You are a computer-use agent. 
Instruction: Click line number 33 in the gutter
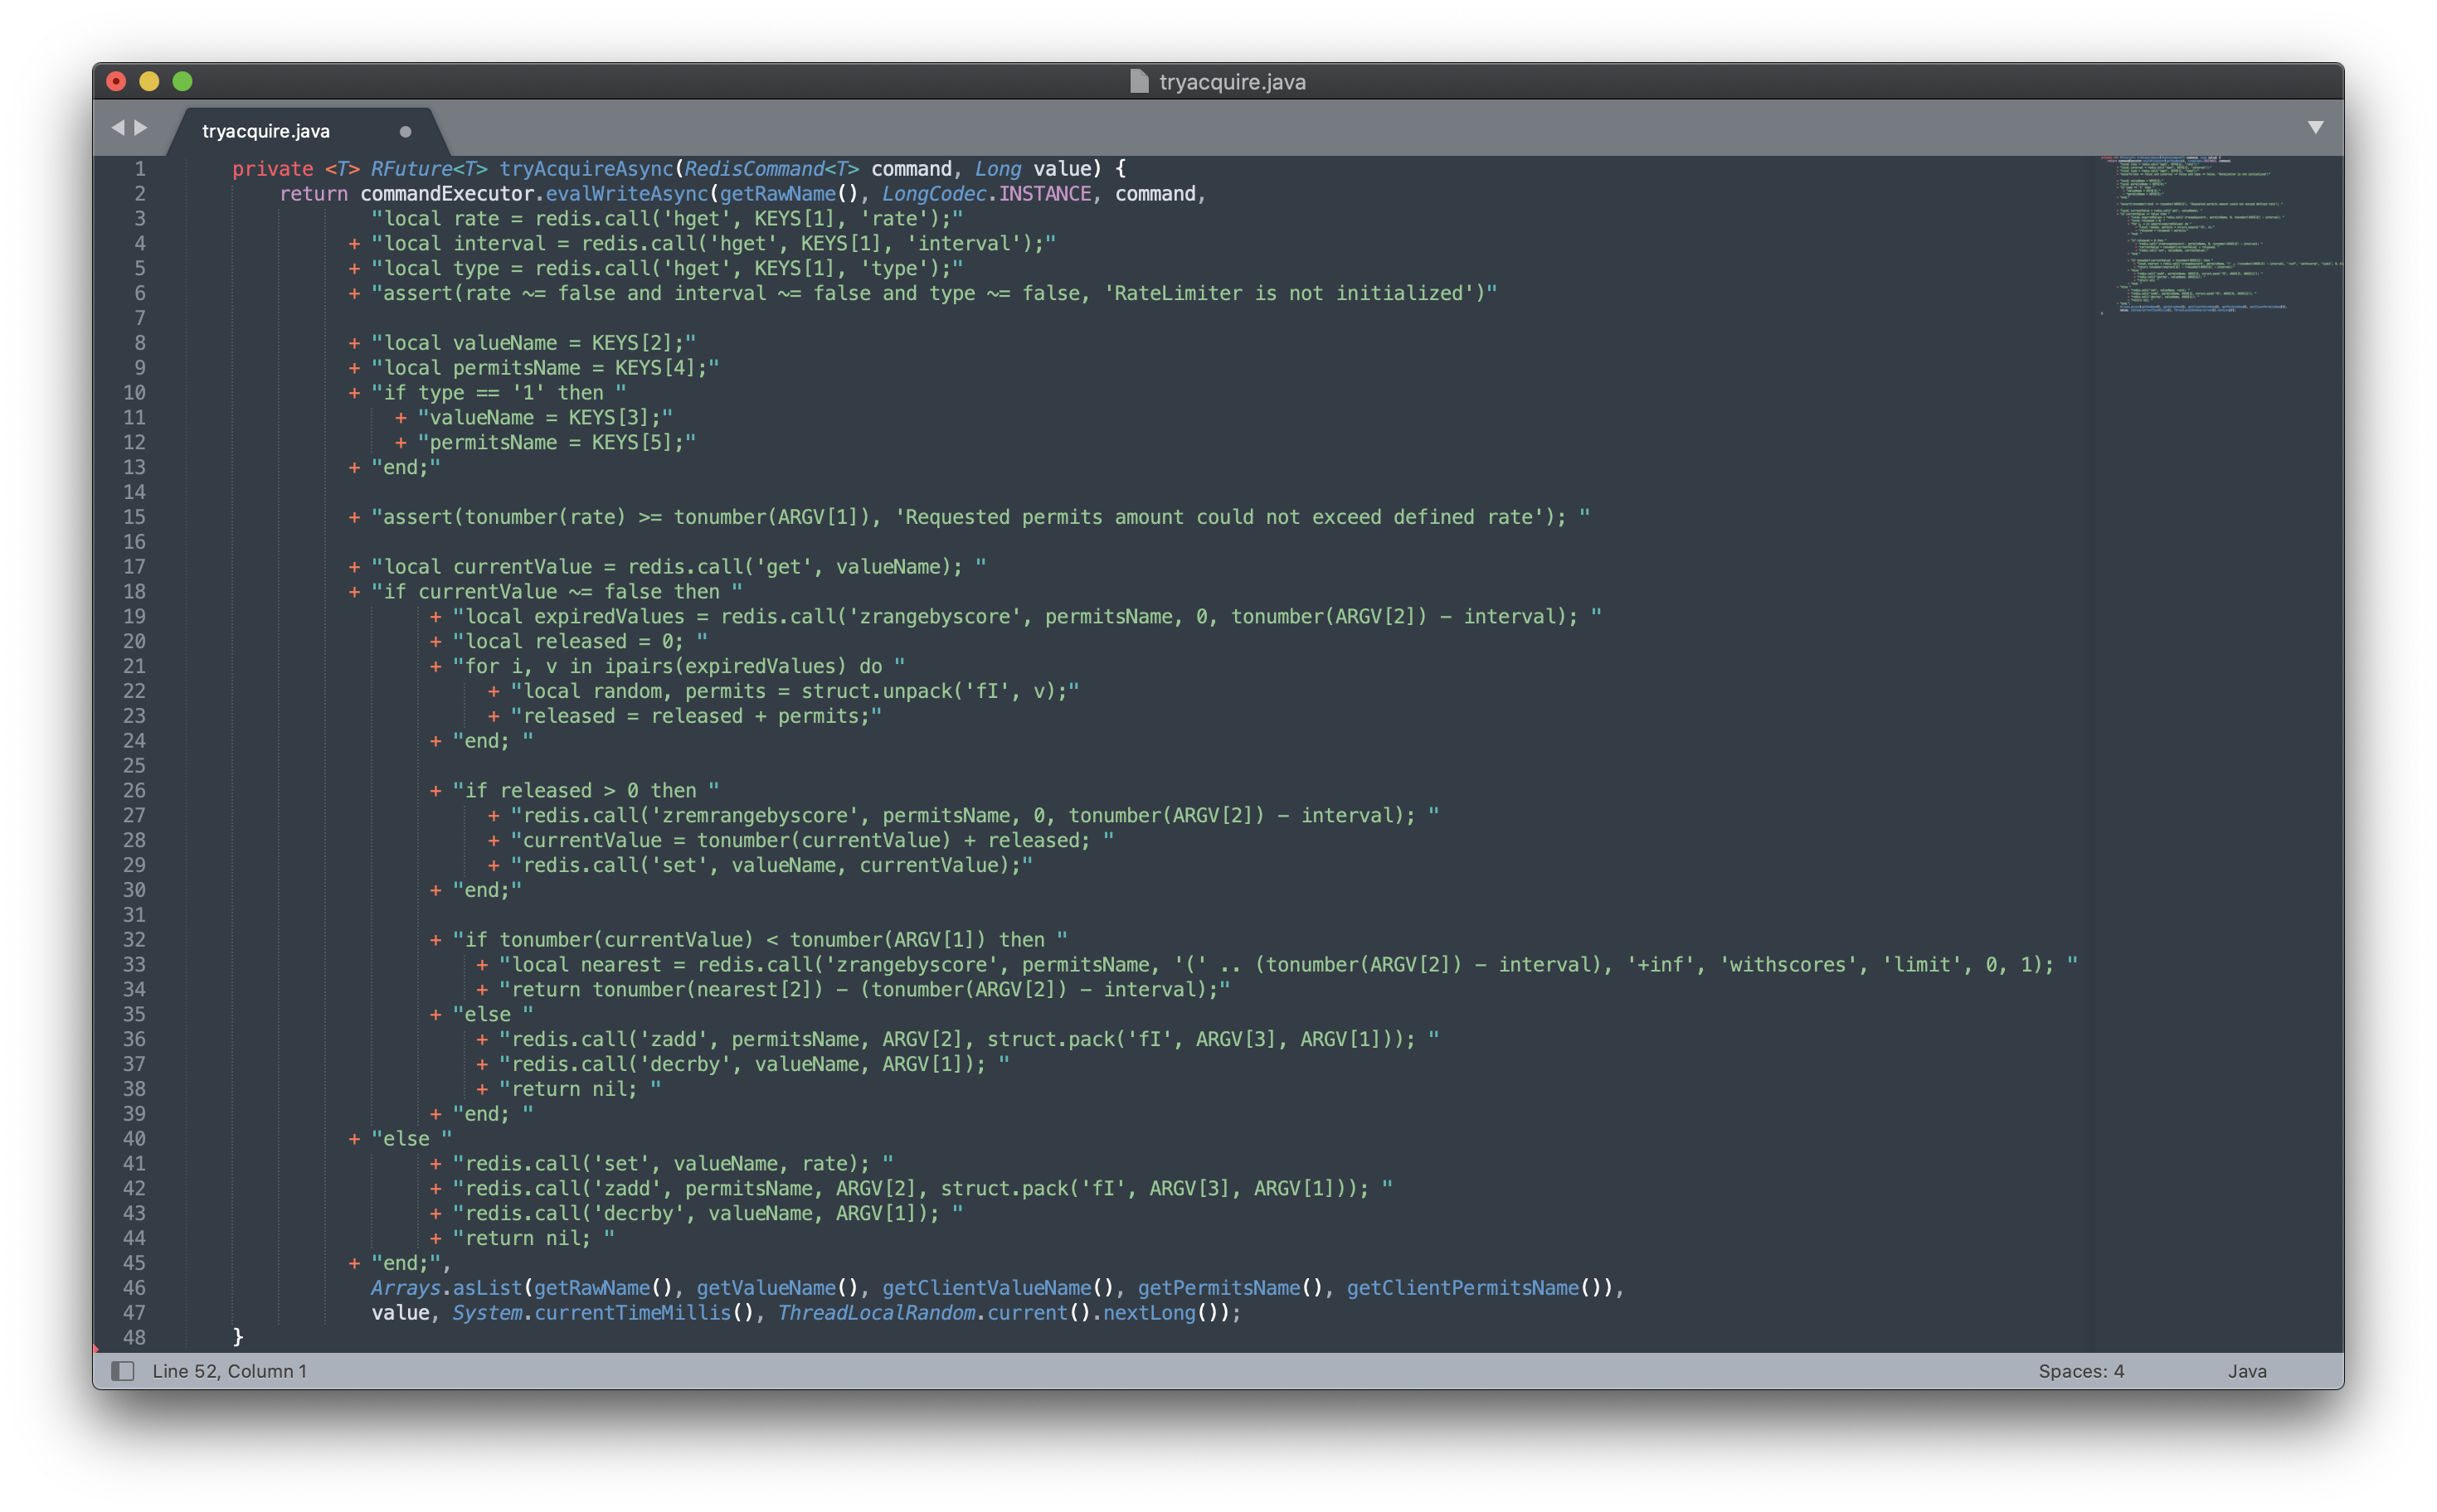coord(134,965)
